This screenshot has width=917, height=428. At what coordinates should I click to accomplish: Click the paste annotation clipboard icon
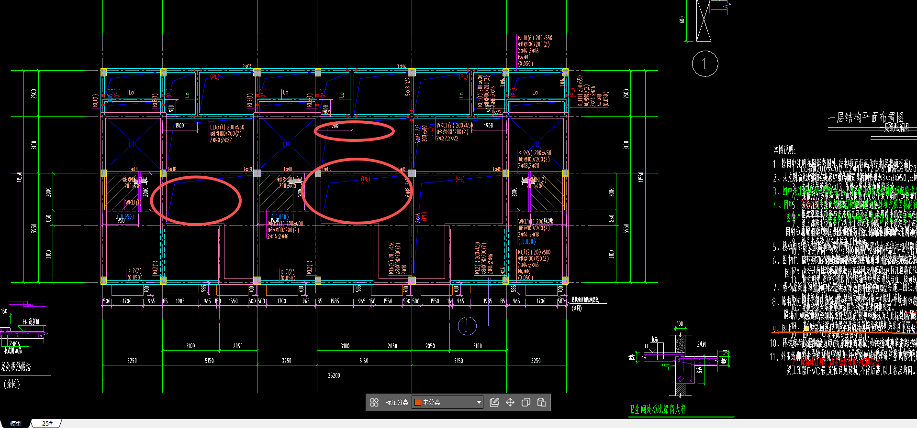click(x=542, y=402)
